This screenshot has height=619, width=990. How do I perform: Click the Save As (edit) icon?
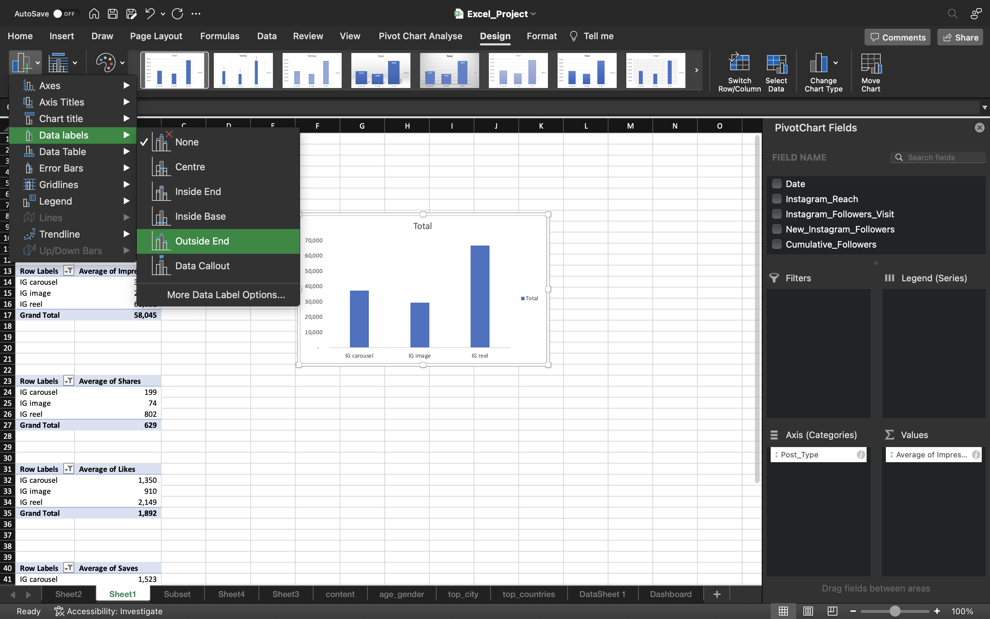[x=131, y=14]
